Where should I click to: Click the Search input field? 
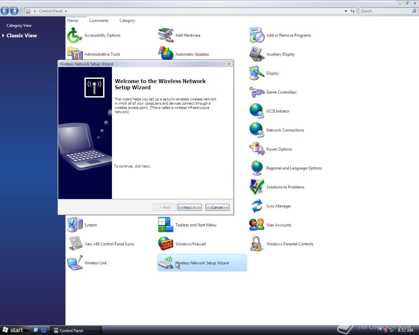point(385,11)
